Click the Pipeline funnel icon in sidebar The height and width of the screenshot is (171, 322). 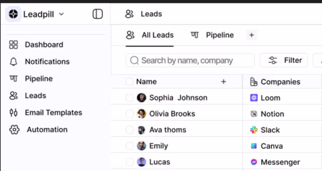point(13,79)
